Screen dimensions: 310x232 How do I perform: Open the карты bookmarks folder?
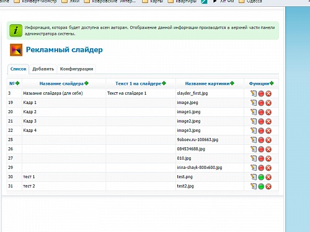(153, 2)
